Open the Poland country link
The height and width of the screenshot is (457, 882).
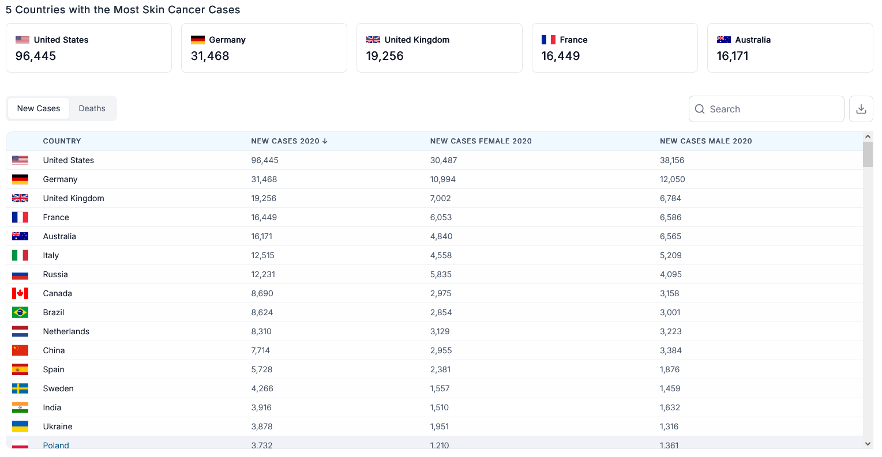pyautogui.click(x=56, y=445)
